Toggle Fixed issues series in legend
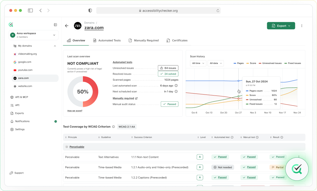The height and width of the screenshot is (191, 317). pyautogui.click(x=292, y=63)
